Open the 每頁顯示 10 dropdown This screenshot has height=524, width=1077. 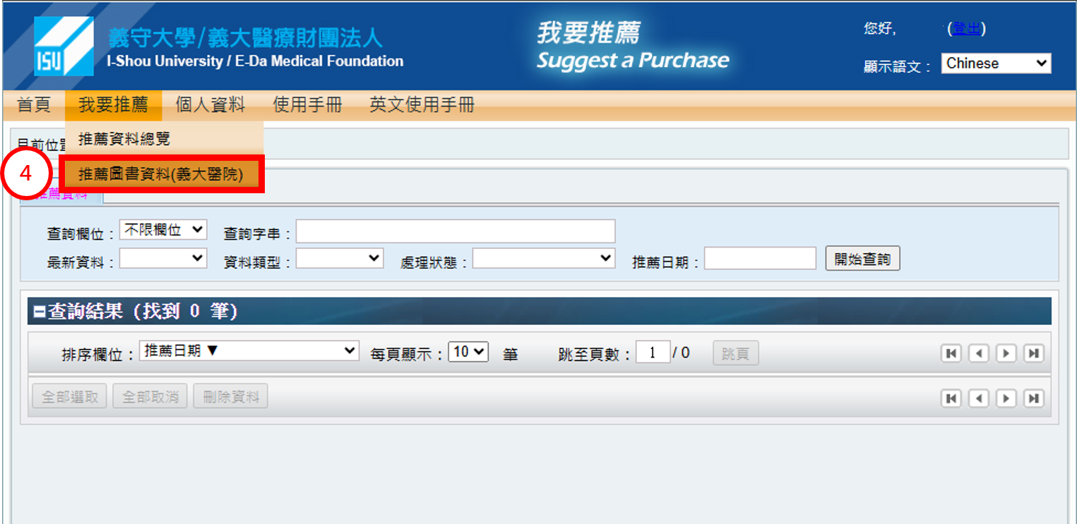coord(469,351)
